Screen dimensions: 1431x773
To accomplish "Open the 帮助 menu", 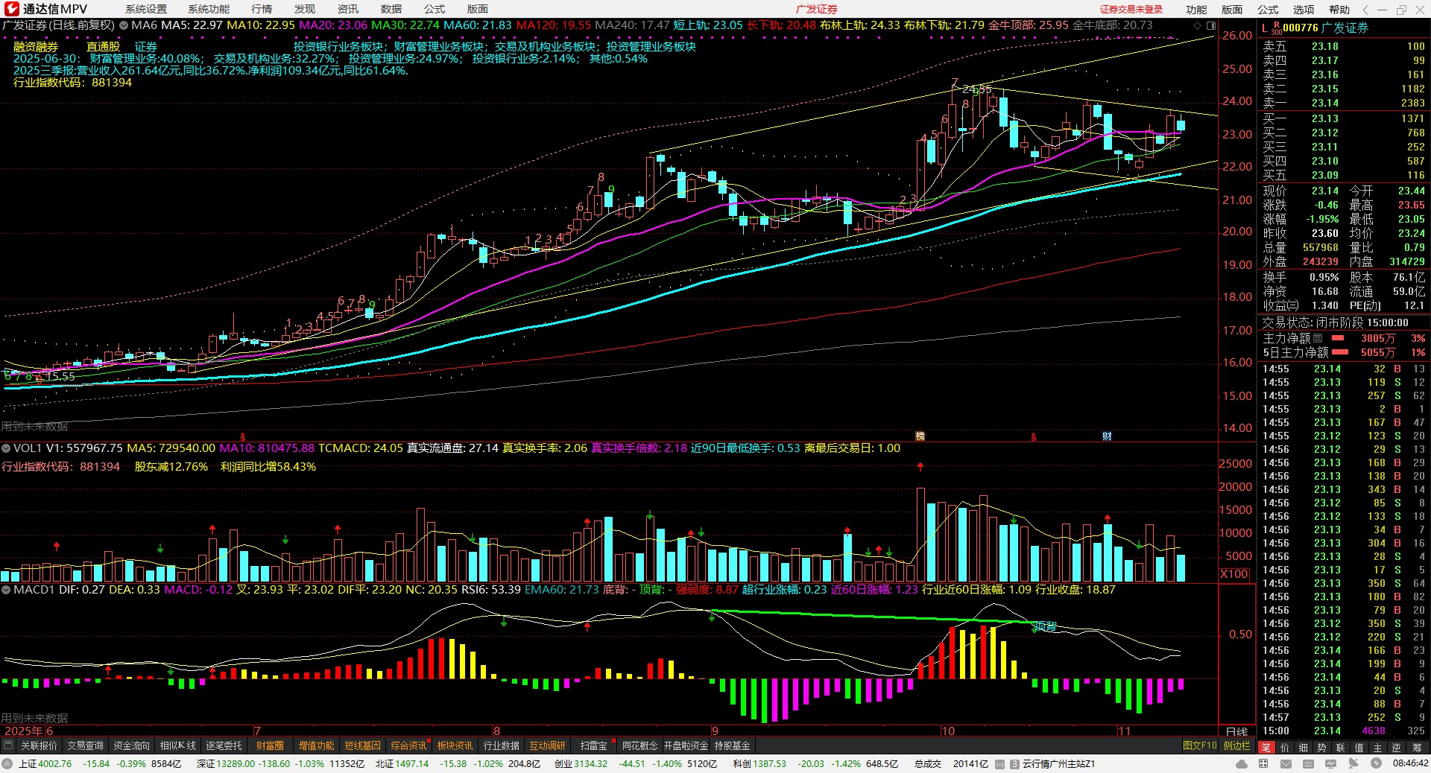I will 1339,10.
